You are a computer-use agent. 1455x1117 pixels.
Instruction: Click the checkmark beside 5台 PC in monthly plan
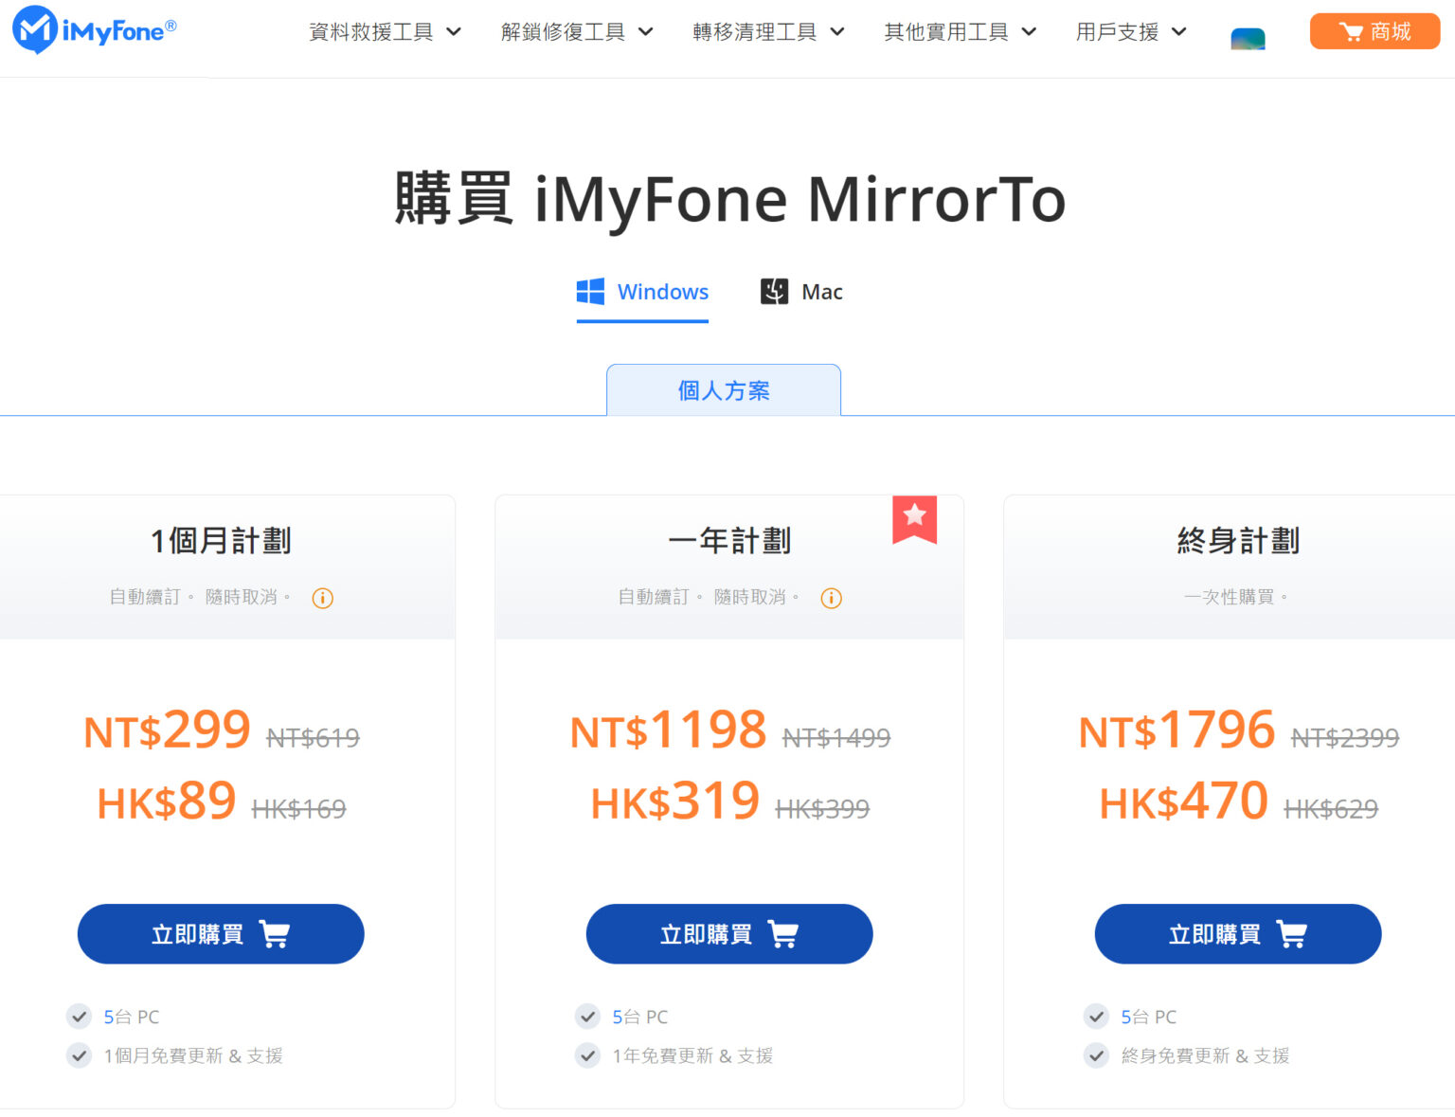79,1016
